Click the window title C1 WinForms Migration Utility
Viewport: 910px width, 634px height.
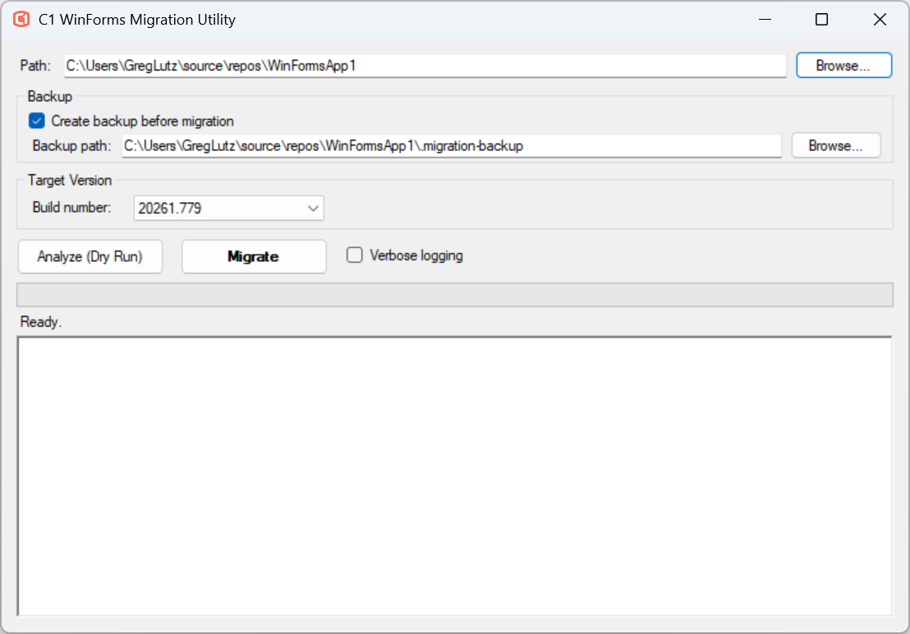137,20
